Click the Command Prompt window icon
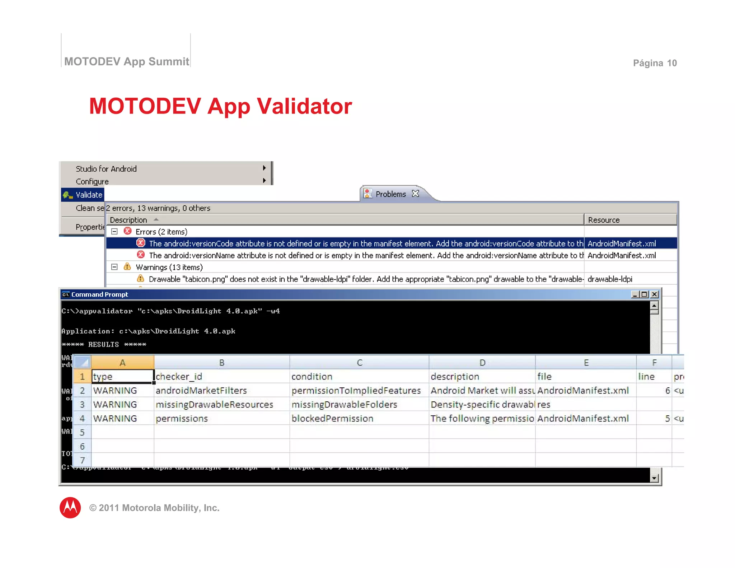Image resolution: width=735 pixels, height=568 pixels. 66,294
